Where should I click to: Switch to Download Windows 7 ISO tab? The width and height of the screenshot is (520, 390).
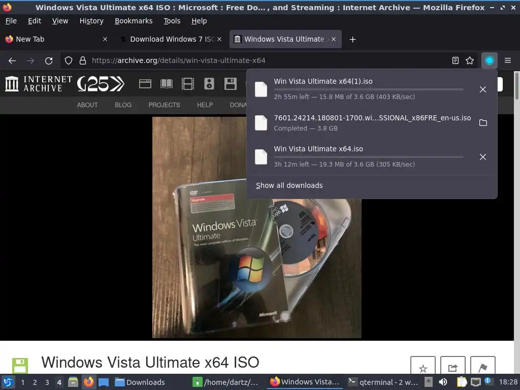point(171,39)
